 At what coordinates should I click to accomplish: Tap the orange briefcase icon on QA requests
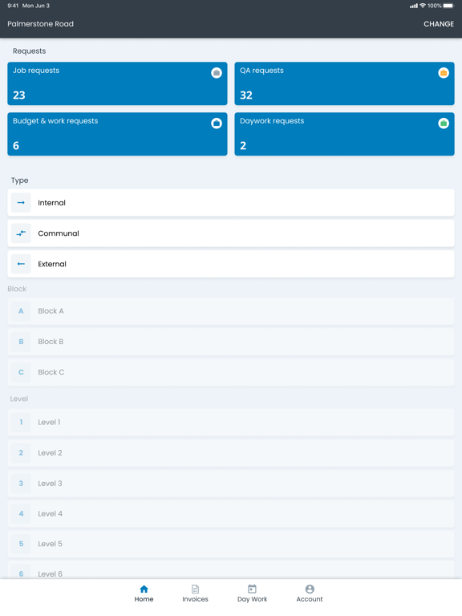[444, 73]
